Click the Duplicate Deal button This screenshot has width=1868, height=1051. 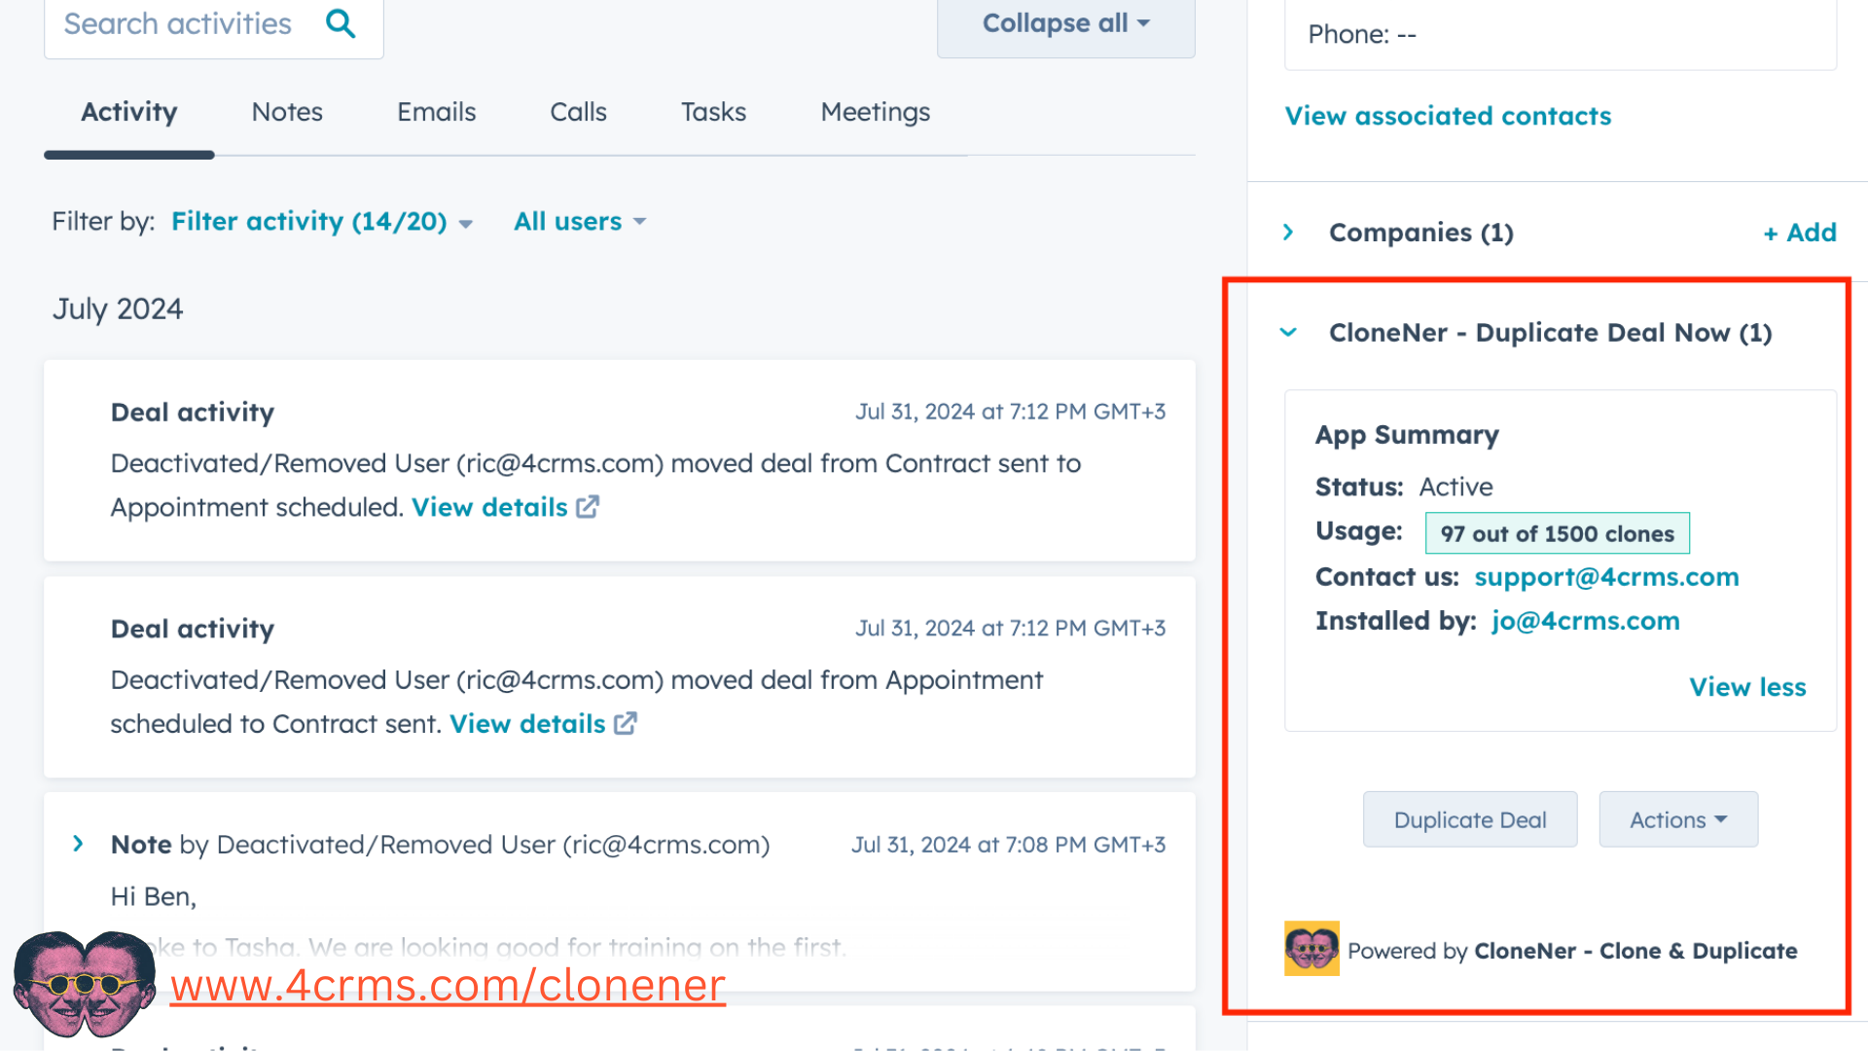1470,819
